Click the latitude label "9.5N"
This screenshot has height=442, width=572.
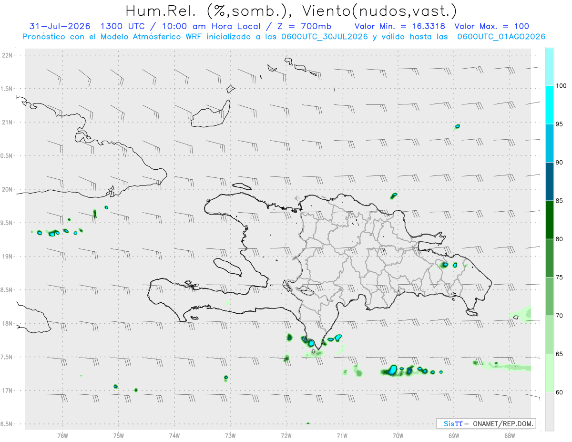[7, 223]
